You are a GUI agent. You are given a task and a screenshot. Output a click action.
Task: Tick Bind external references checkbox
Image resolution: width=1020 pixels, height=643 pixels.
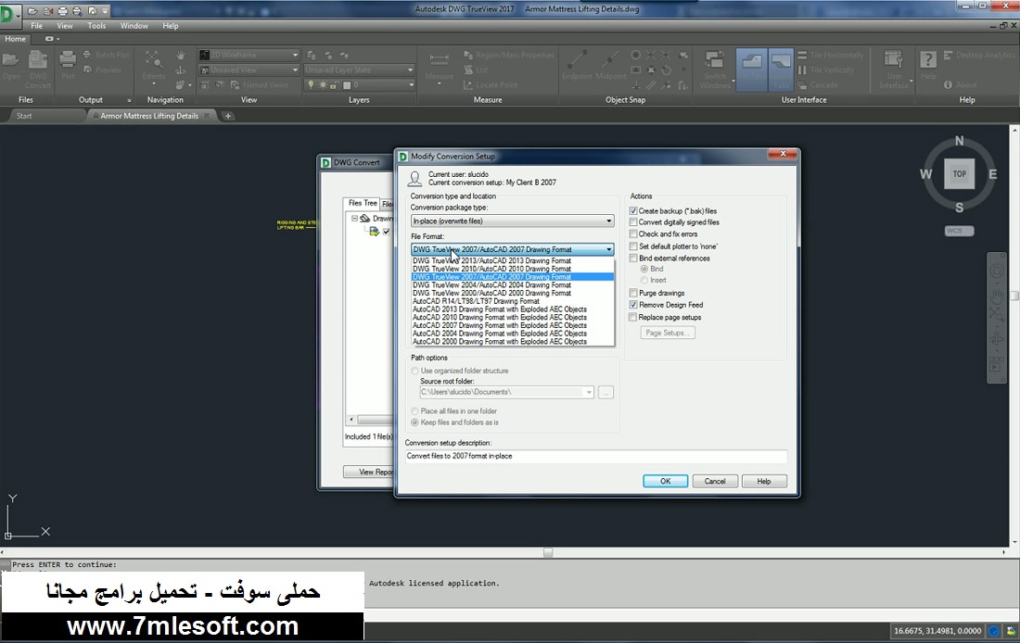click(x=633, y=258)
